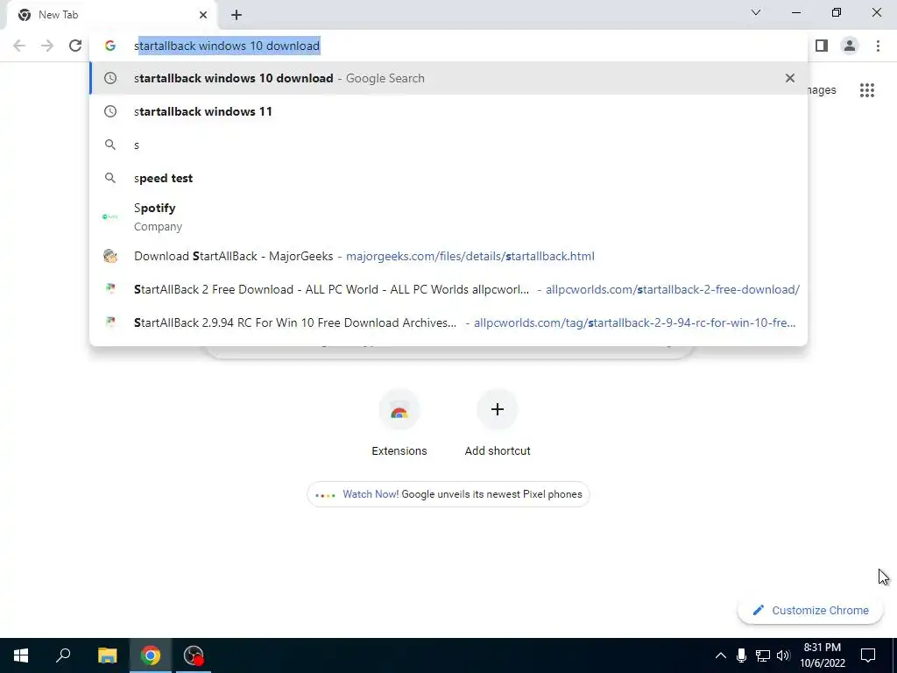This screenshot has width=897, height=673.
Task: Remove the 'startallback windows 10 download' suggestion
Action: click(x=790, y=78)
